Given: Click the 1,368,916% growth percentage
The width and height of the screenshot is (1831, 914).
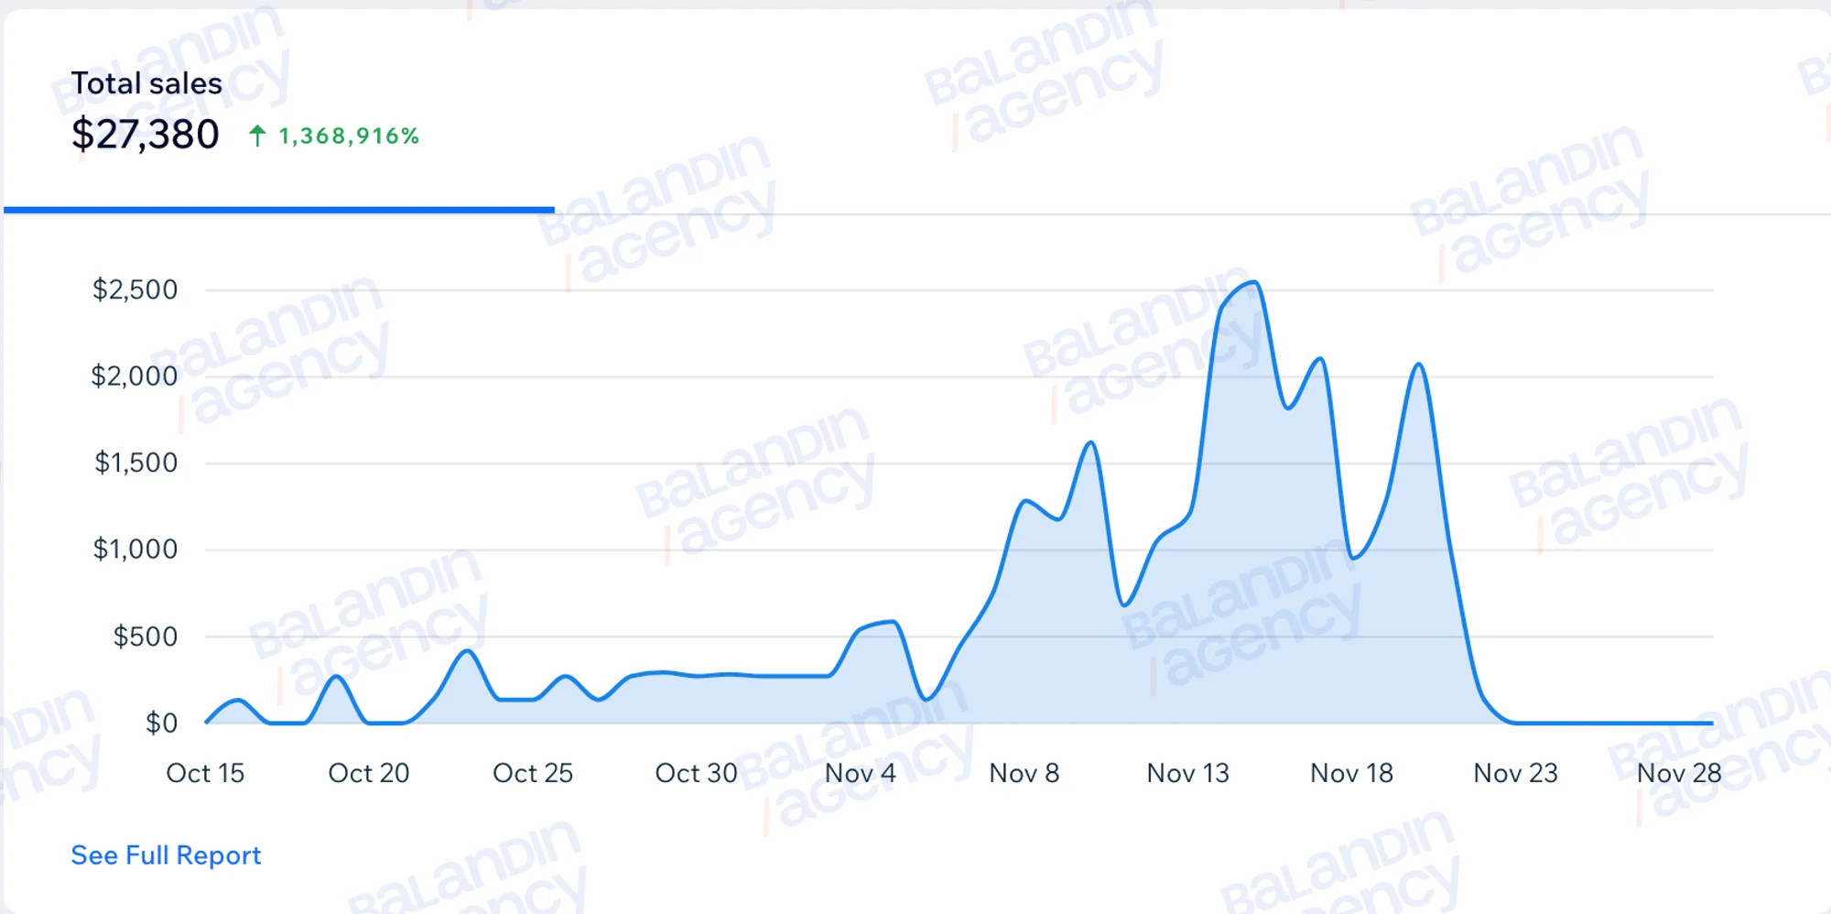Looking at the screenshot, I should tap(349, 136).
